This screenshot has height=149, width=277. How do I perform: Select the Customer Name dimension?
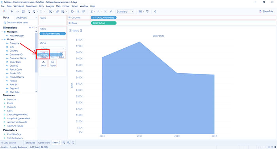tap(18, 58)
